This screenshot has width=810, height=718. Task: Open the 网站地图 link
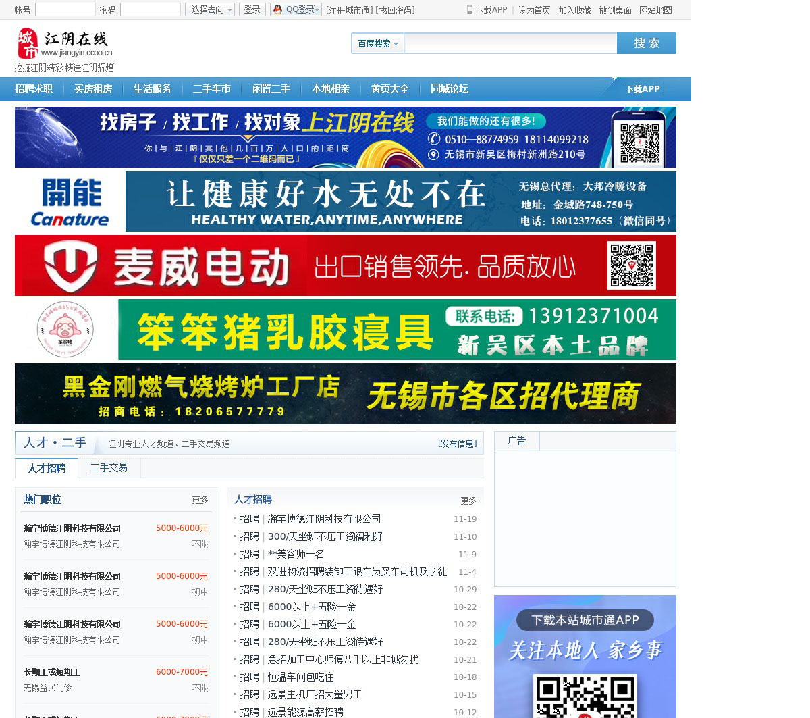(x=655, y=10)
